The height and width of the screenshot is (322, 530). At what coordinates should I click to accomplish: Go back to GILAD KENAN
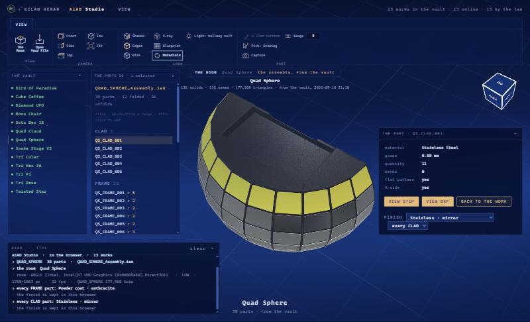[39, 9]
